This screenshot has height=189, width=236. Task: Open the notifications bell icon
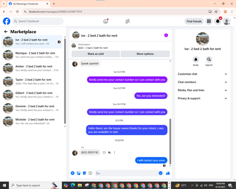(x=218, y=21)
